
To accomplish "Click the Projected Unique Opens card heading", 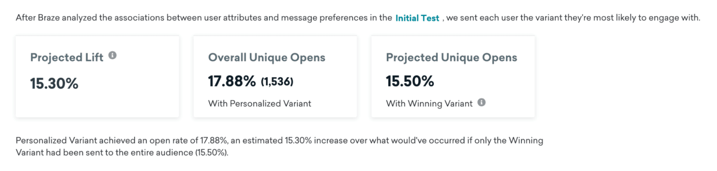I will pyautogui.click(x=451, y=57).
